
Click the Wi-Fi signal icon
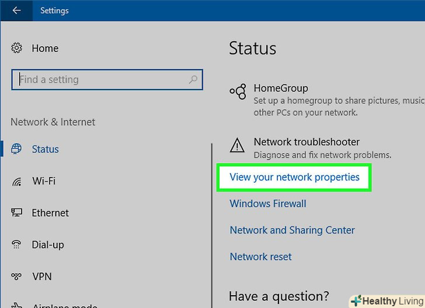point(17,181)
